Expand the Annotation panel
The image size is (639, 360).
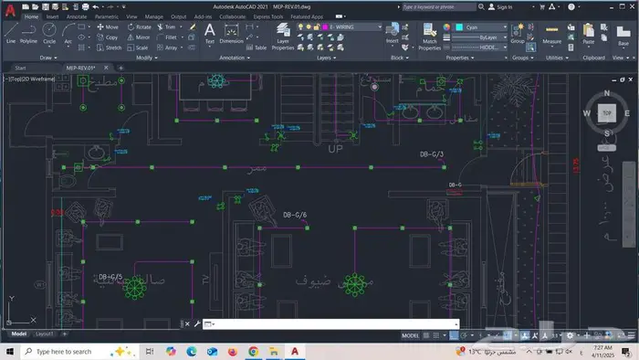(x=235, y=58)
